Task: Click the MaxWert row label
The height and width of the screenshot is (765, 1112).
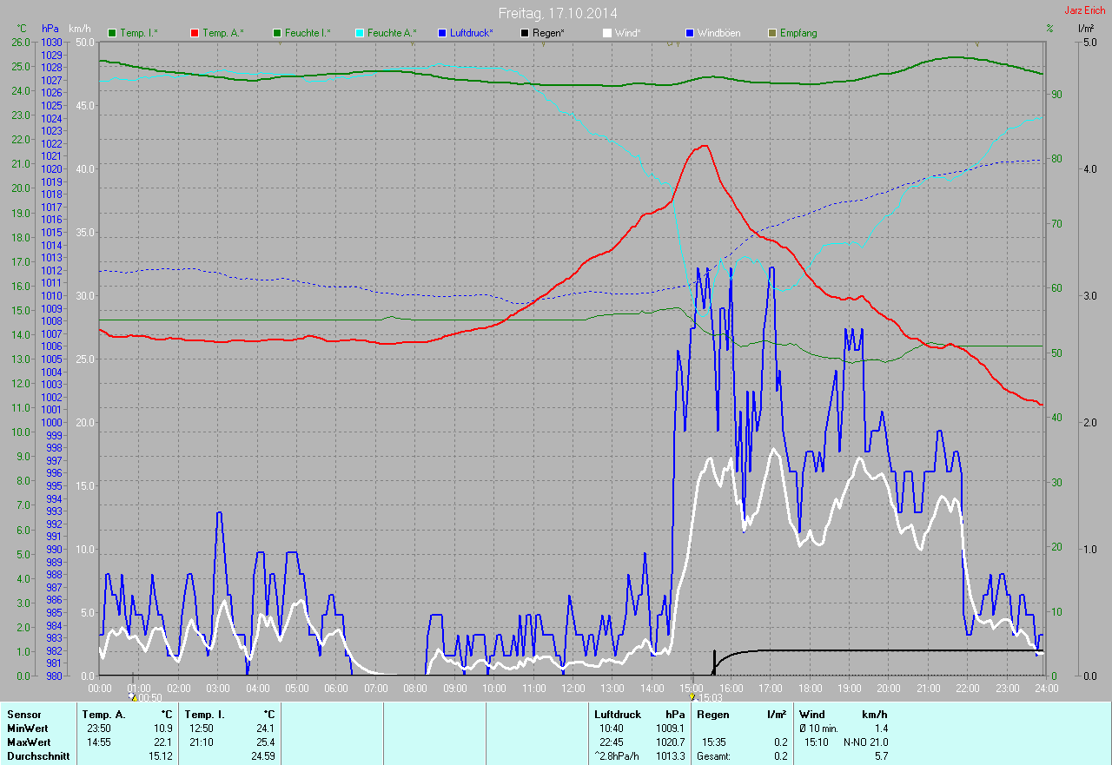Action: pos(29,742)
